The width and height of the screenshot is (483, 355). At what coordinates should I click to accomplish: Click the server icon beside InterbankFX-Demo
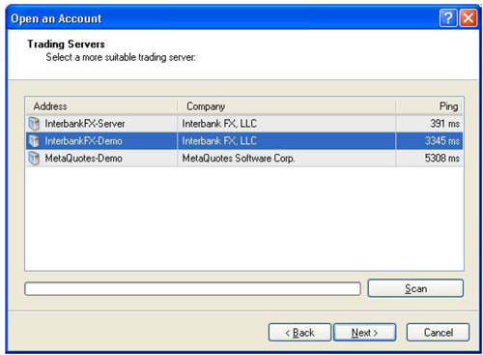[34, 141]
